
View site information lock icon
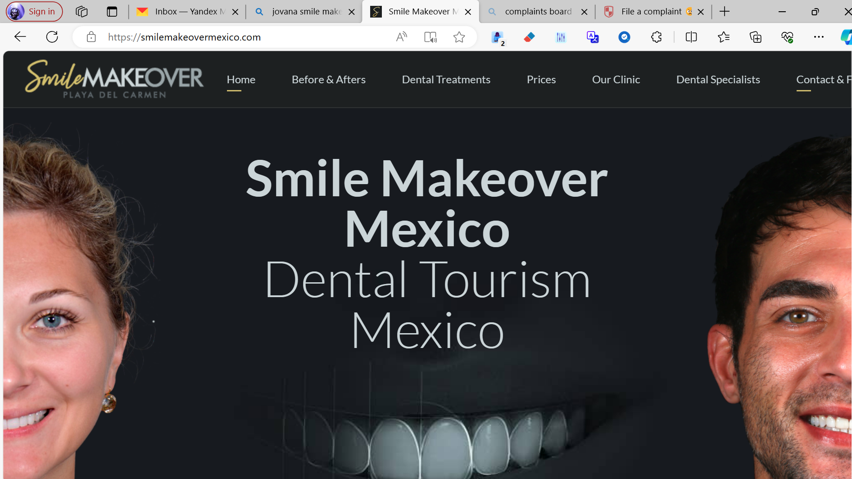coord(91,37)
